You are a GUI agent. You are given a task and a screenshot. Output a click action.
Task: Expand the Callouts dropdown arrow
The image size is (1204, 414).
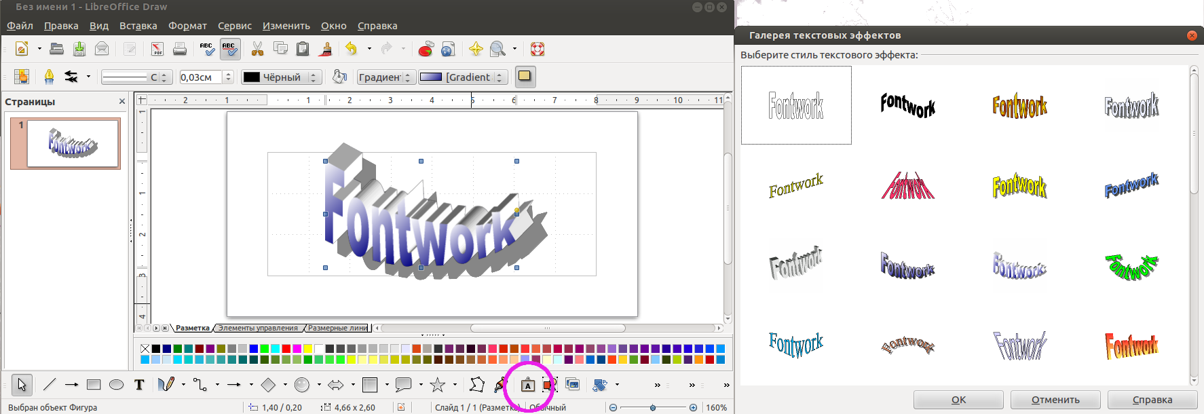(421, 385)
